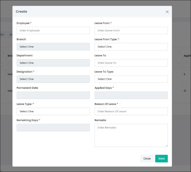
Task: Click the Applied Days field
Action: 131,95
